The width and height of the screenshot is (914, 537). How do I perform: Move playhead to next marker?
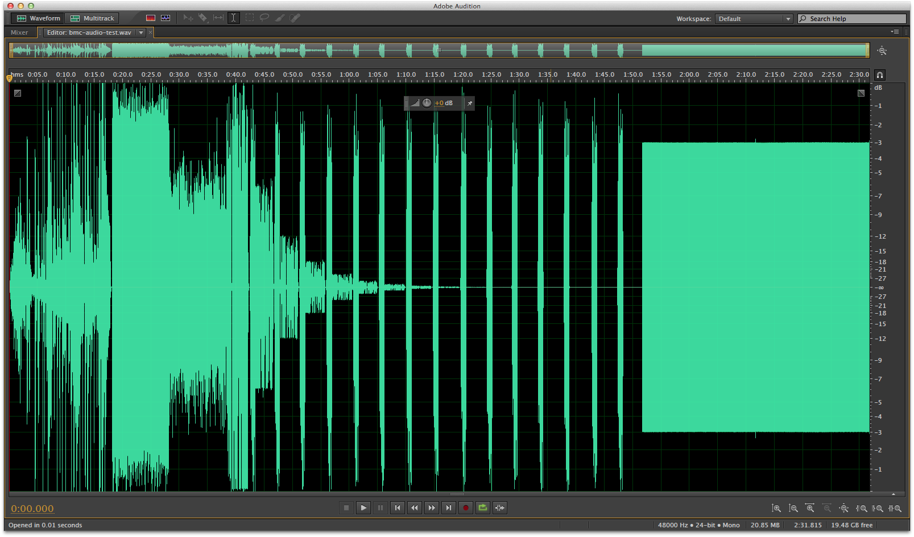[x=449, y=508]
